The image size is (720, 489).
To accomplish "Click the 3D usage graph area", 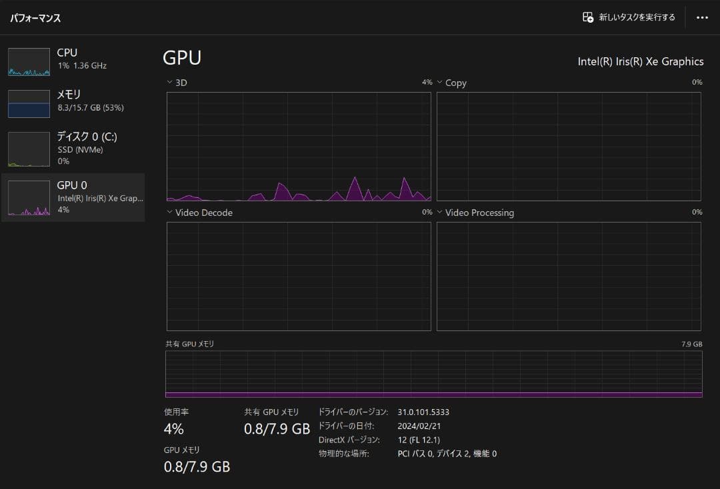I will 299,146.
